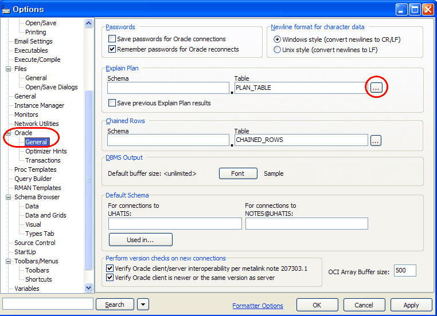This screenshot has width=437, height=316.
Task: Click the browse button next to CHAINED_ROWS
Action: (x=376, y=140)
